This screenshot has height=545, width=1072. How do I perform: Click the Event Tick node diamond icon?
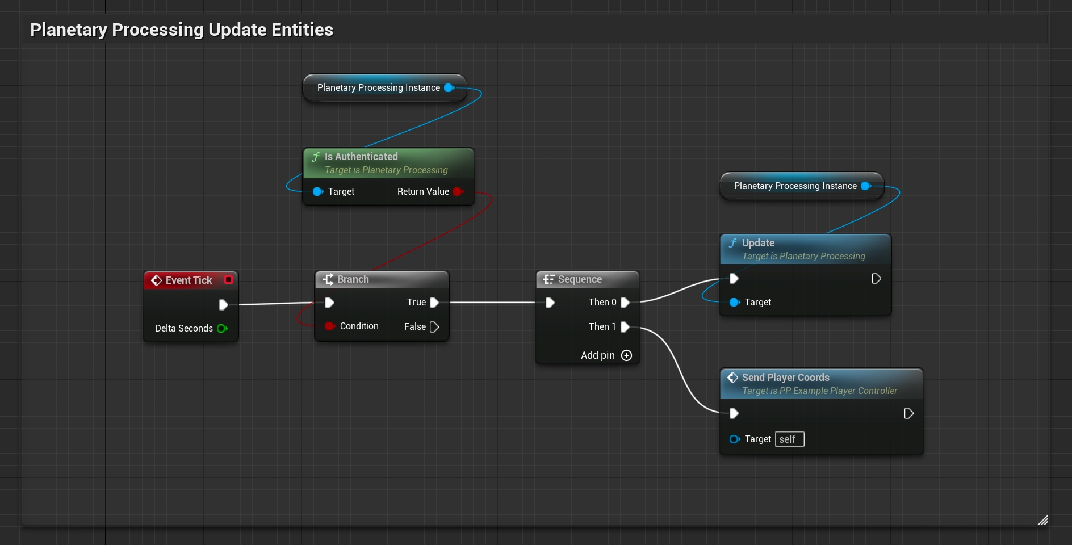tap(156, 280)
